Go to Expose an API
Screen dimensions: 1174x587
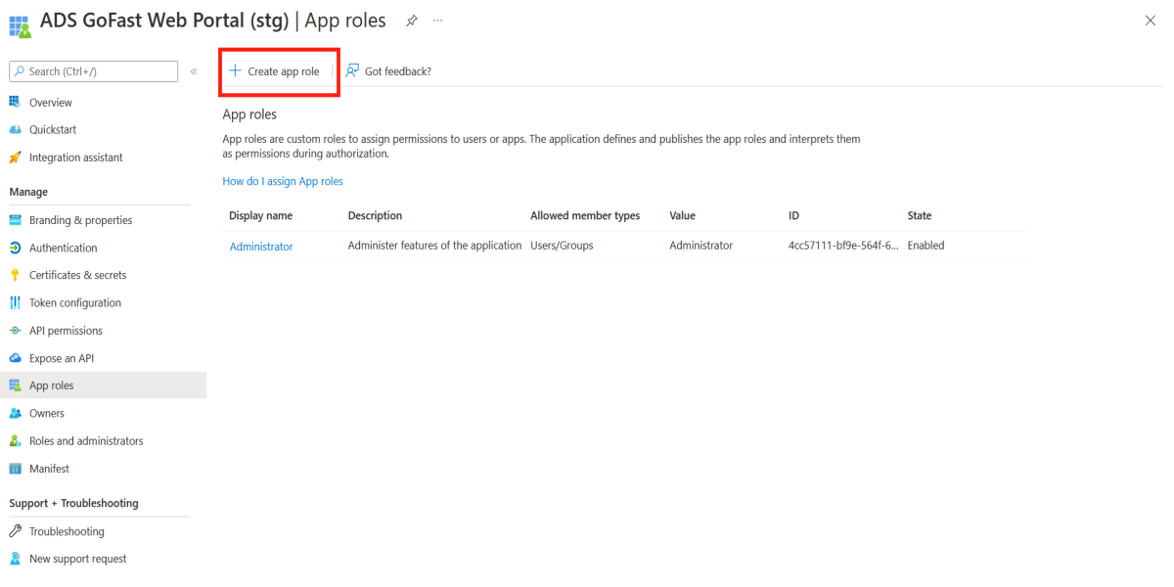[62, 358]
